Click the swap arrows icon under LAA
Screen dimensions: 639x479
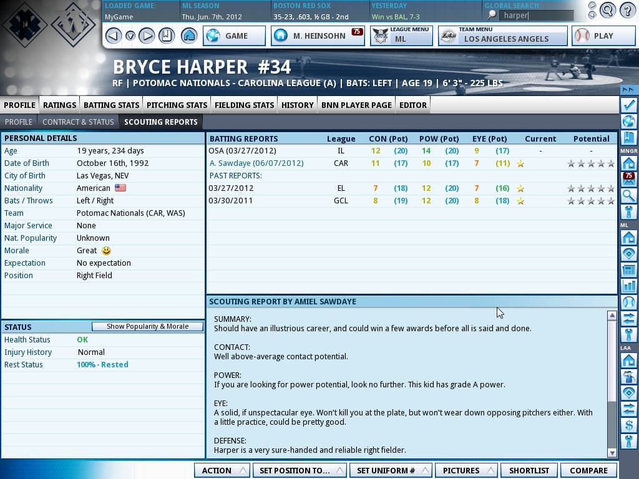[629, 409]
